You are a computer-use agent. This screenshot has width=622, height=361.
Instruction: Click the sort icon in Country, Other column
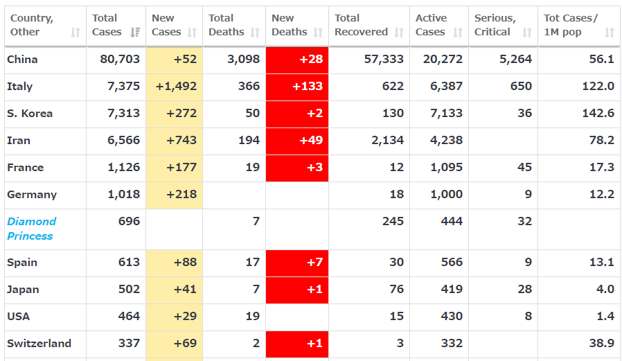pyautogui.click(x=75, y=33)
